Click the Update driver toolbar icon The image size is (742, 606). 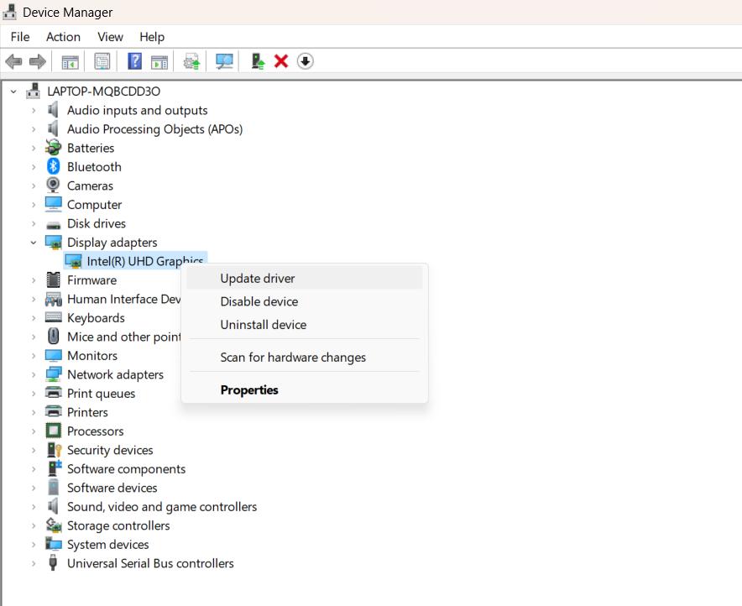189,60
